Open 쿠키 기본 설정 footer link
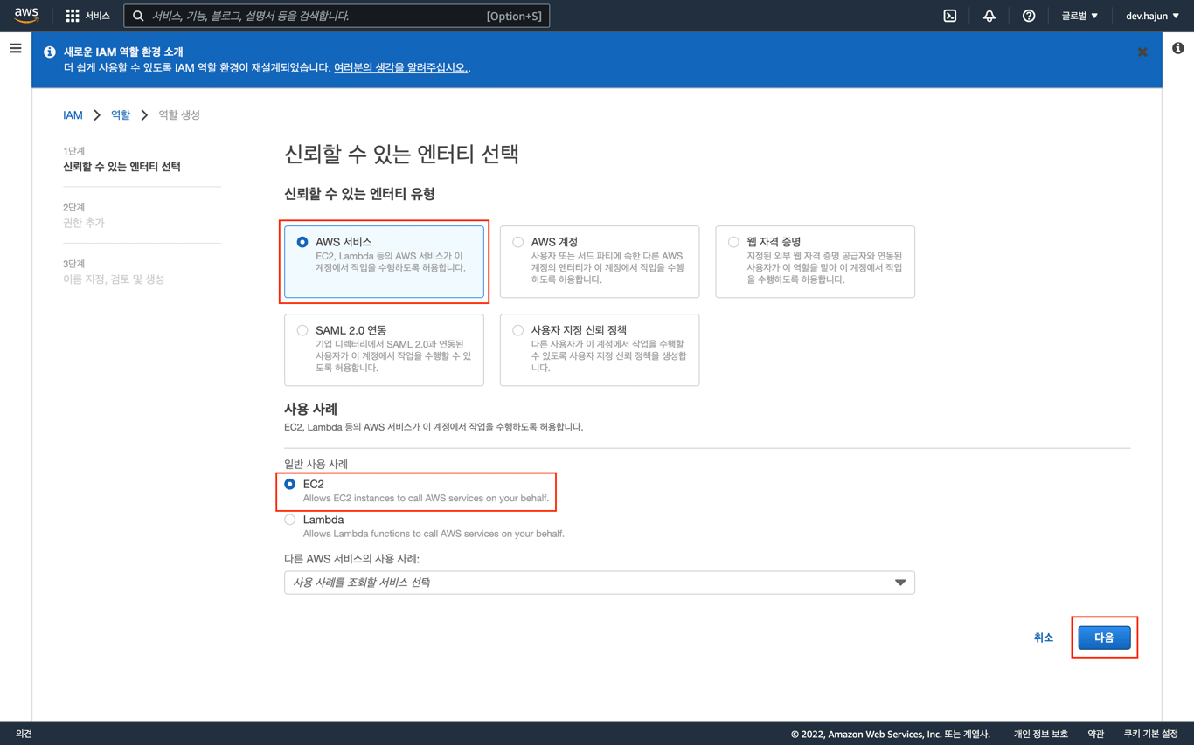The width and height of the screenshot is (1194, 745). [x=1151, y=734]
